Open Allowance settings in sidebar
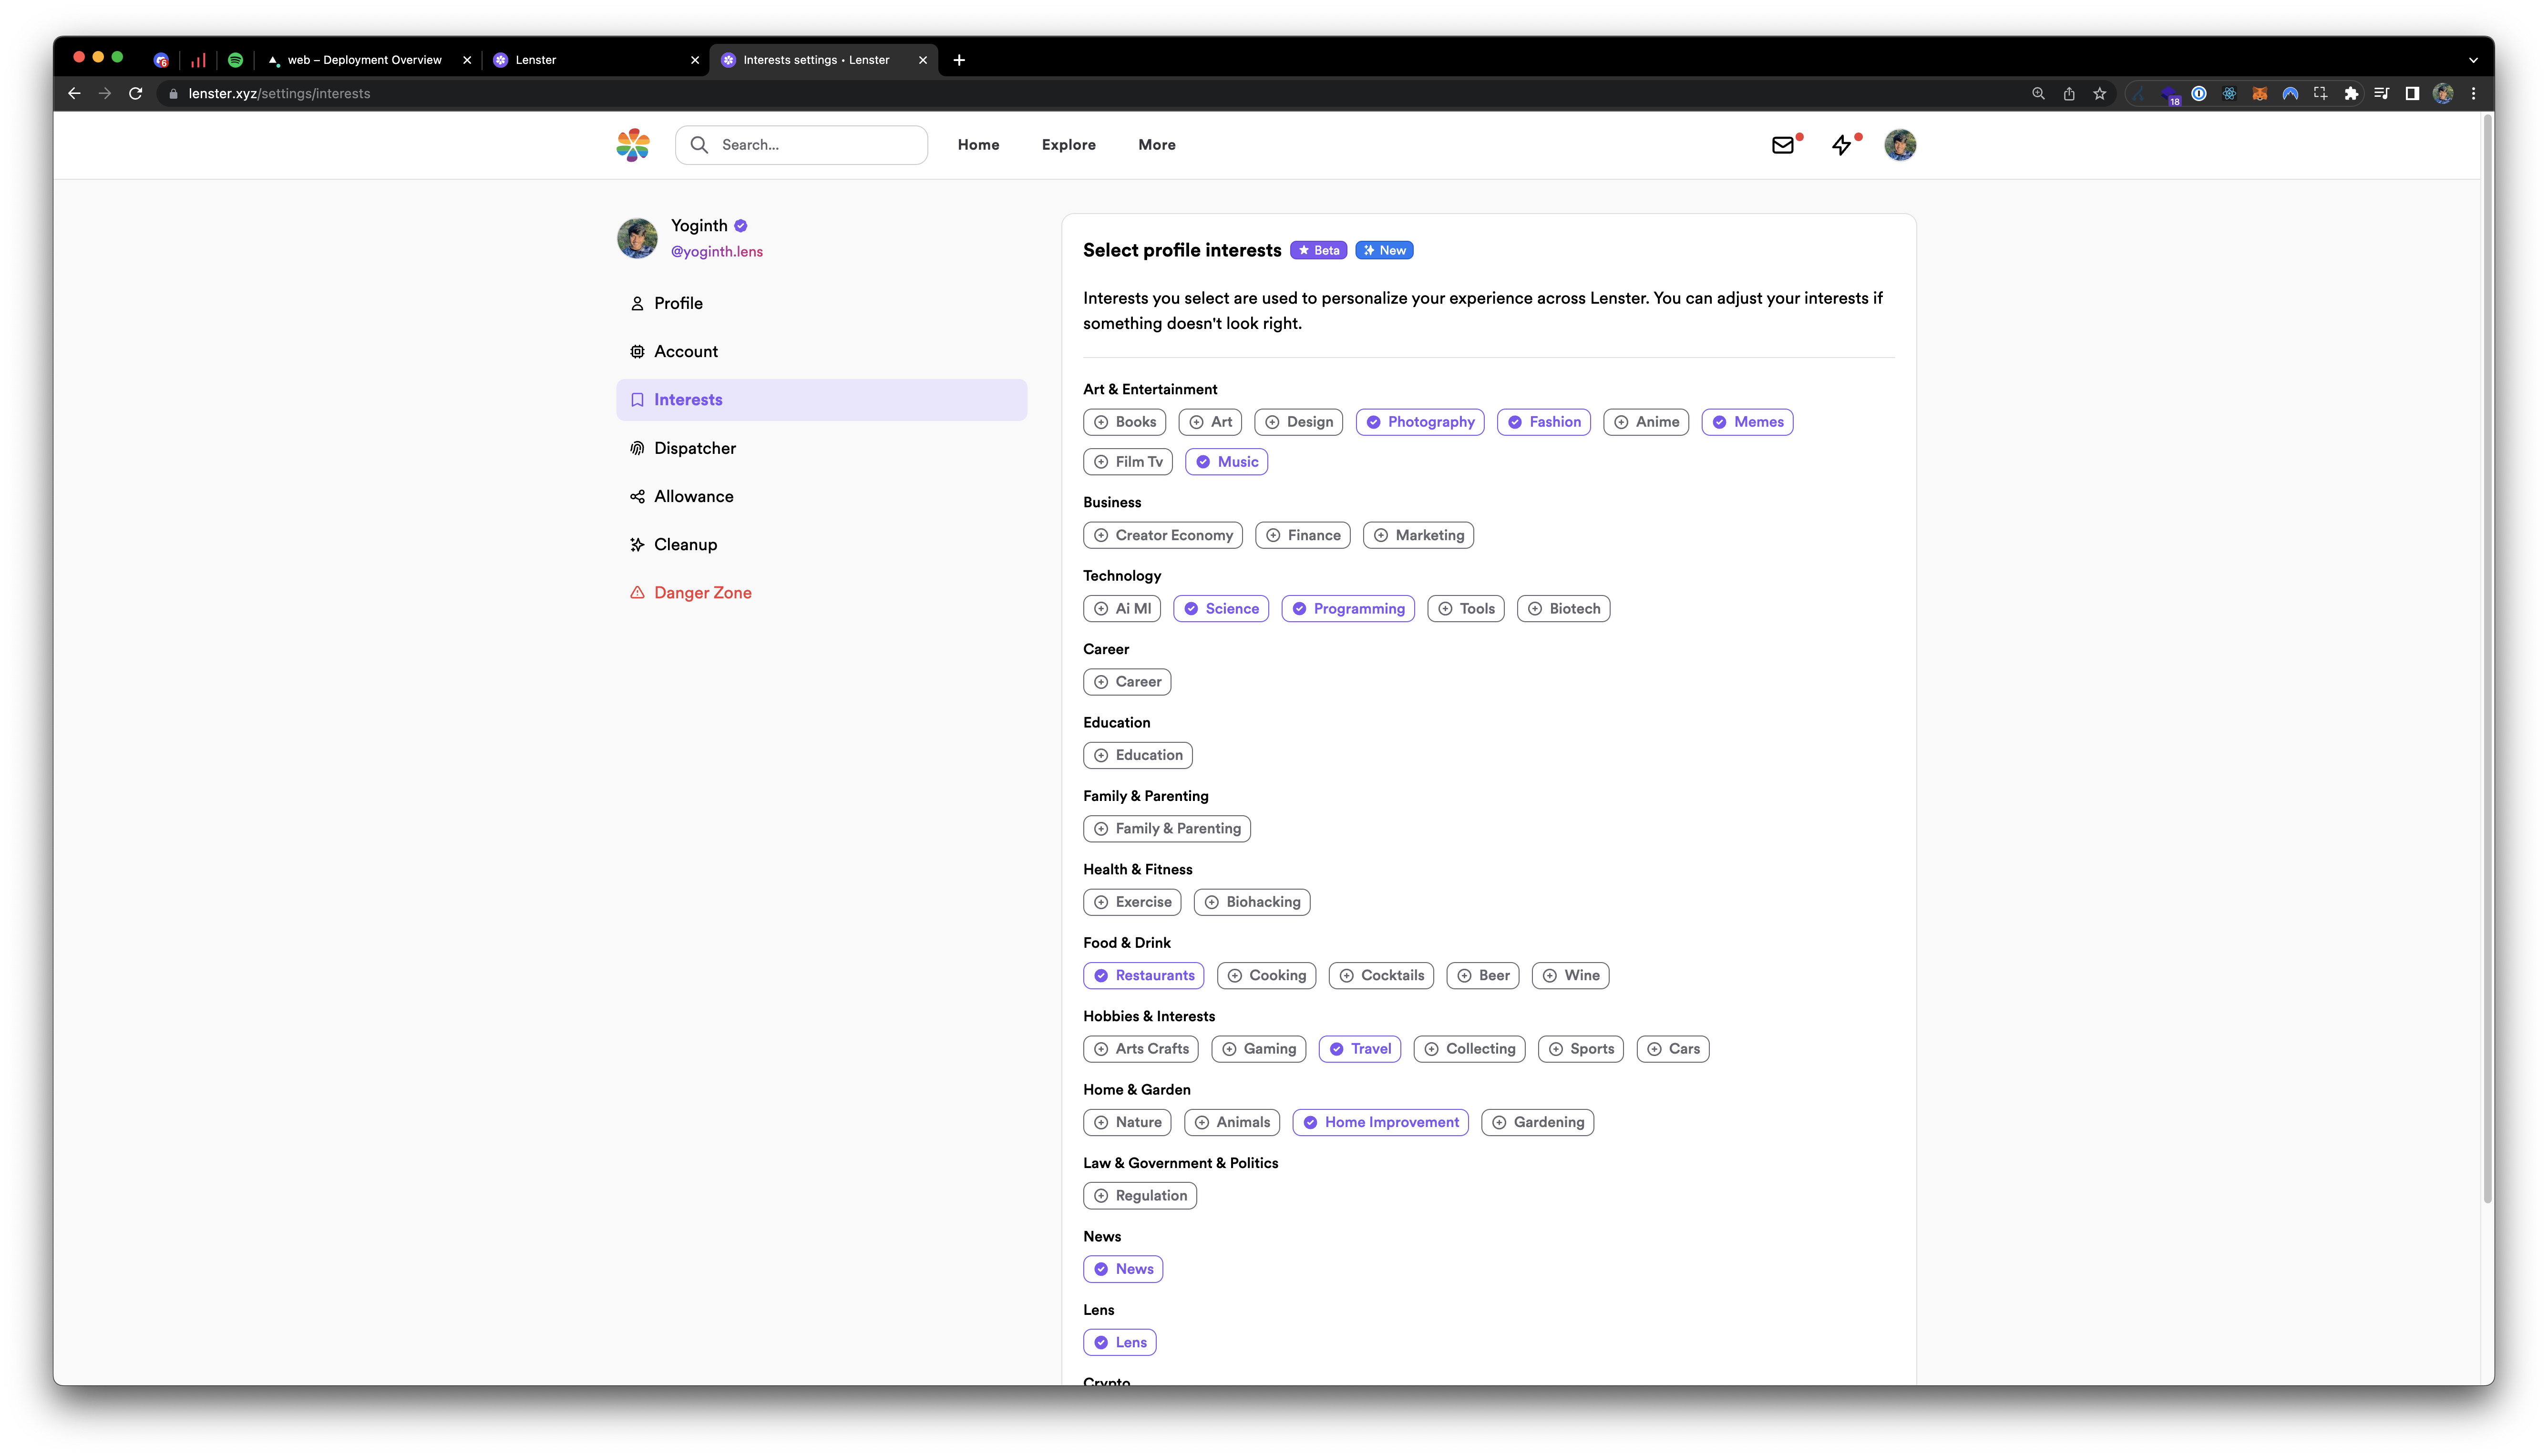The width and height of the screenshot is (2548, 1456). click(821, 496)
